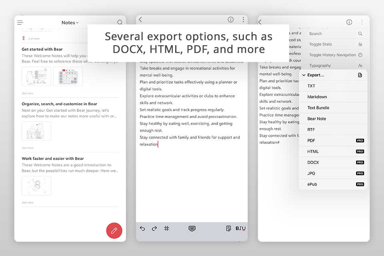Export the note as RTF

[x=333, y=130]
